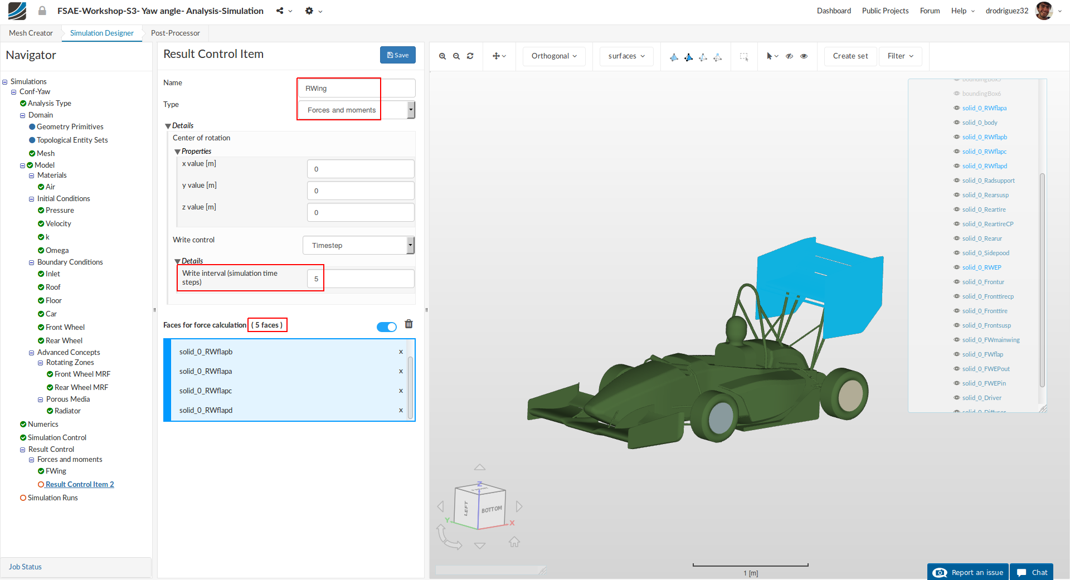
Task: Open the Orthogonal projection dropdown
Action: click(554, 56)
